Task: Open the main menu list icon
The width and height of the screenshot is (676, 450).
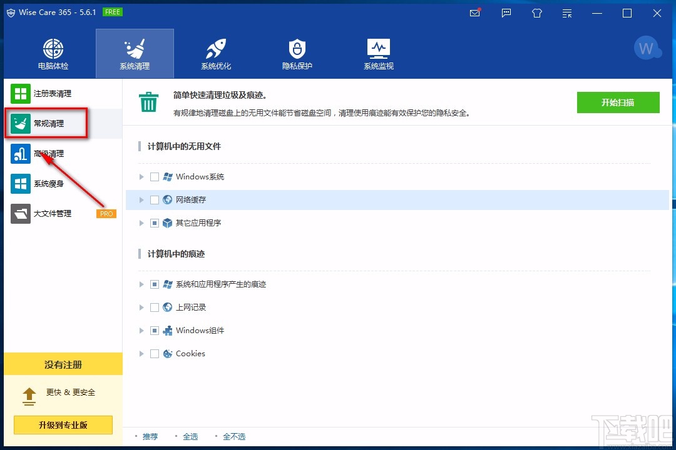Action: click(567, 13)
